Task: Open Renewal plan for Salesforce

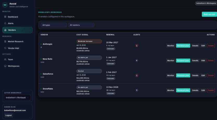Action: pyautogui.click(x=183, y=75)
